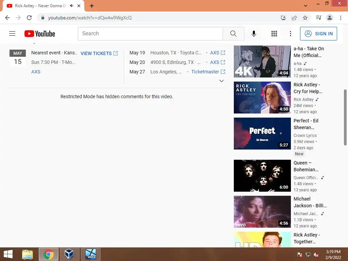Click the MAY 15 date badge

click(x=18, y=58)
